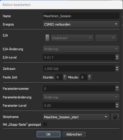Click the OK button
This screenshot has height=140, width=123.
coord(49,134)
